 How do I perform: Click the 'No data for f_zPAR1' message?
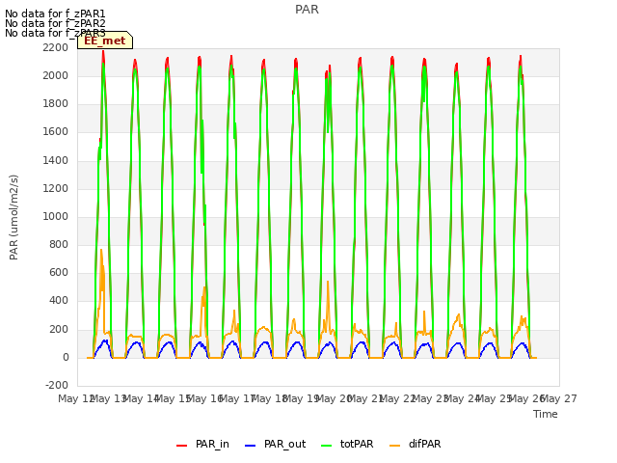[55, 14]
